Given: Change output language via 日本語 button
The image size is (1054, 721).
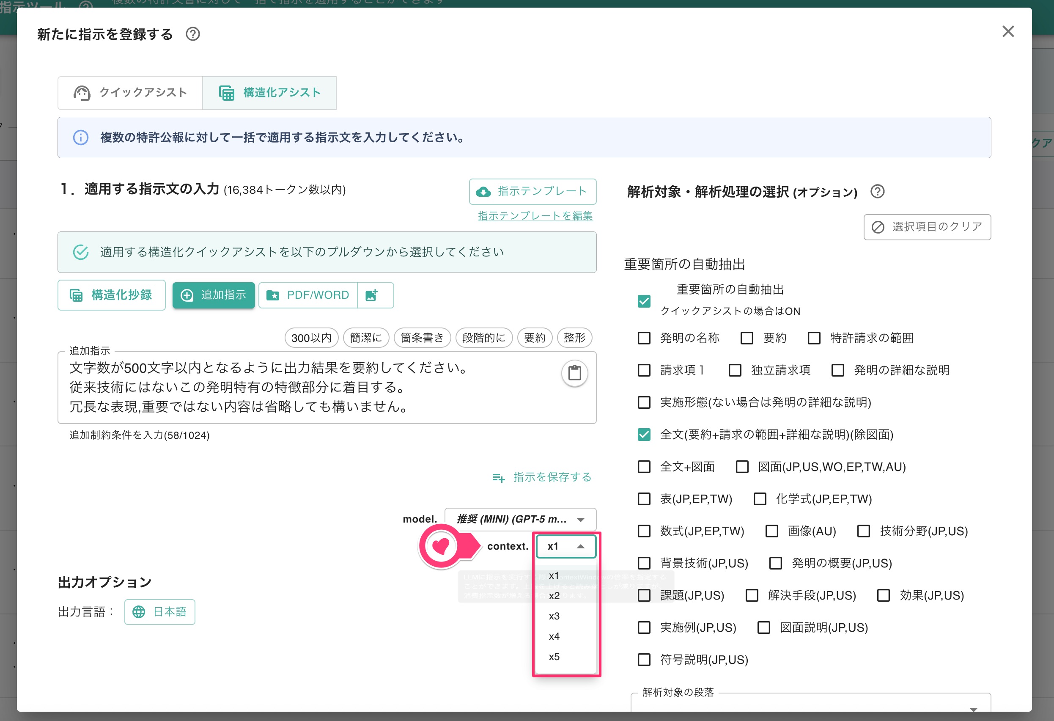Looking at the screenshot, I should (159, 612).
